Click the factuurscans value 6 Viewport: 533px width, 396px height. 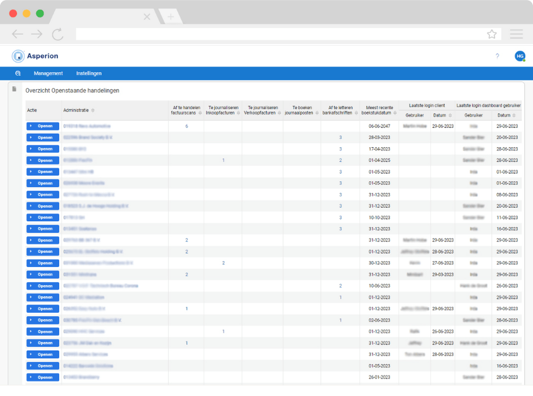(x=186, y=126)
